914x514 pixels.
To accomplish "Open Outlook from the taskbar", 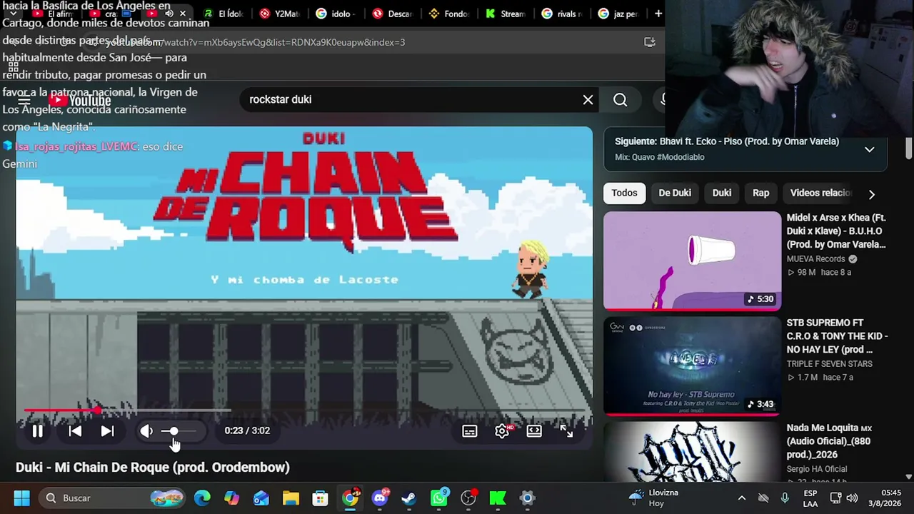I will [261, 498].
